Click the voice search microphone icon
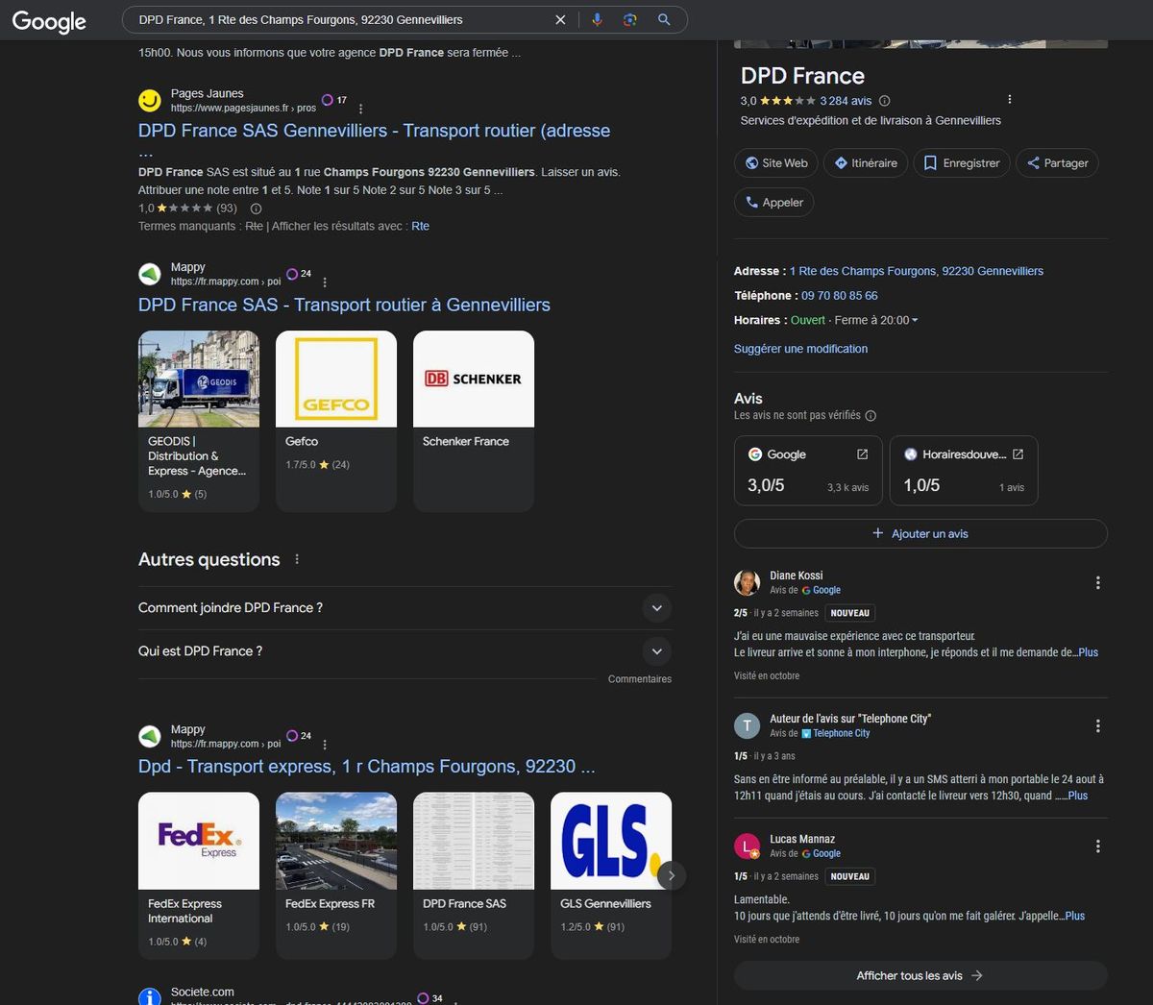This screenshot has height=1005, width=1153. (597, 20)
